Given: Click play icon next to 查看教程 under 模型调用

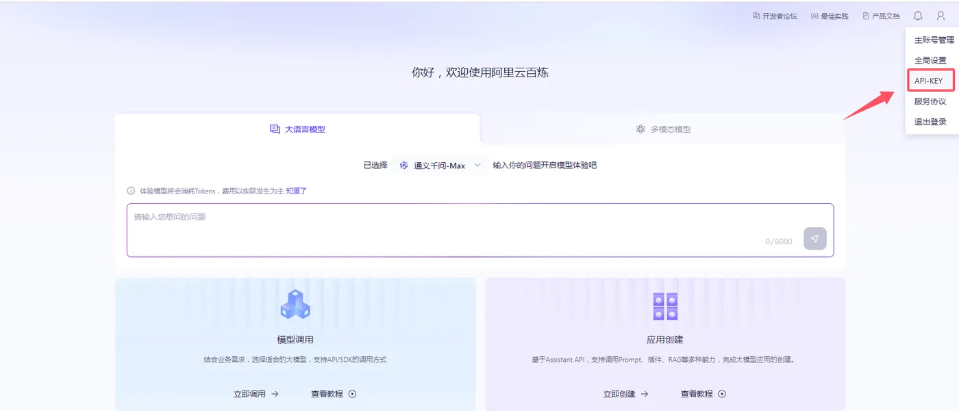Looking at the screenshot, I should (352, 394).
